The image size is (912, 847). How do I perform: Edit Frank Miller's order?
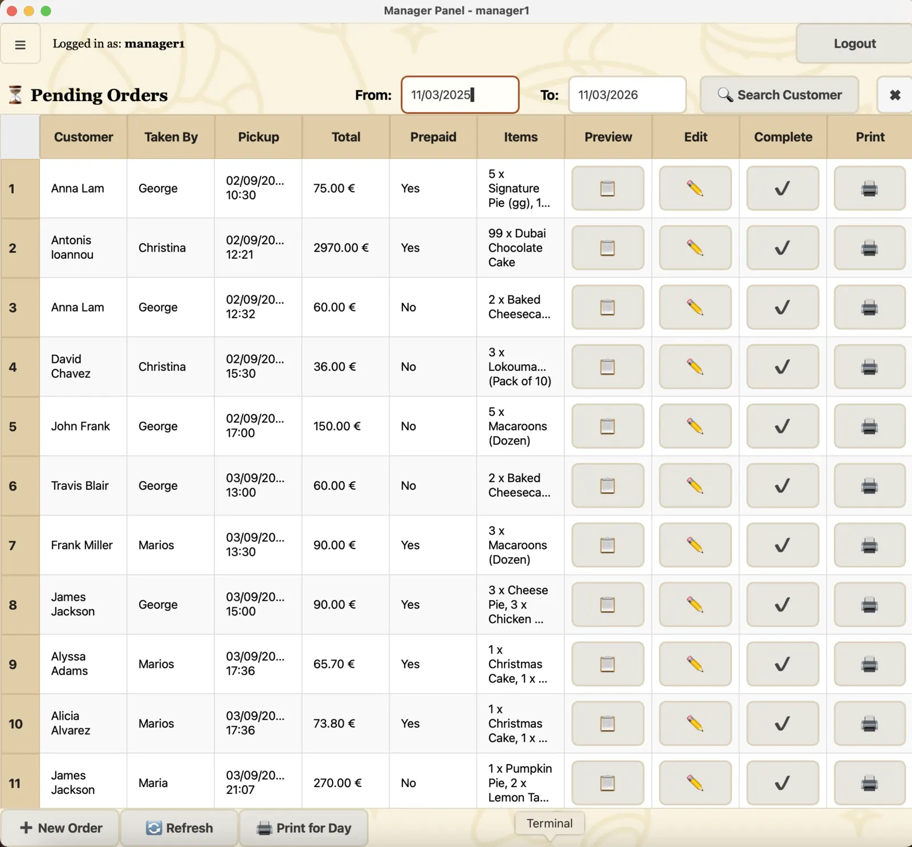[695, 545]
